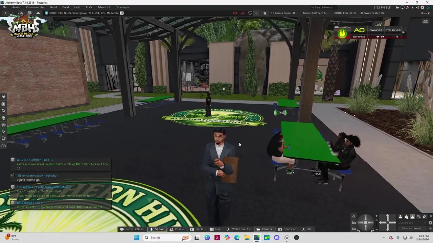Open the AO toolbar button

(306, 229)
